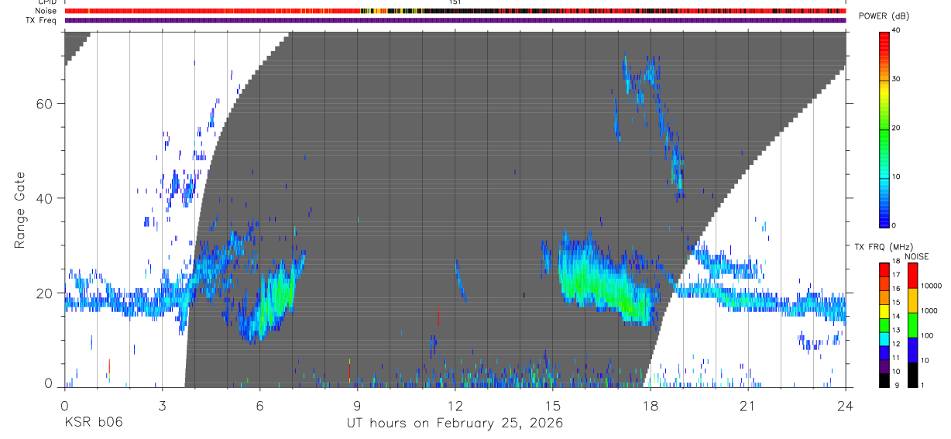Click the TX frequency legend value '18'
Image resolution: width=951 pixels, height=439 pixels.
click(x=895, y=262)
